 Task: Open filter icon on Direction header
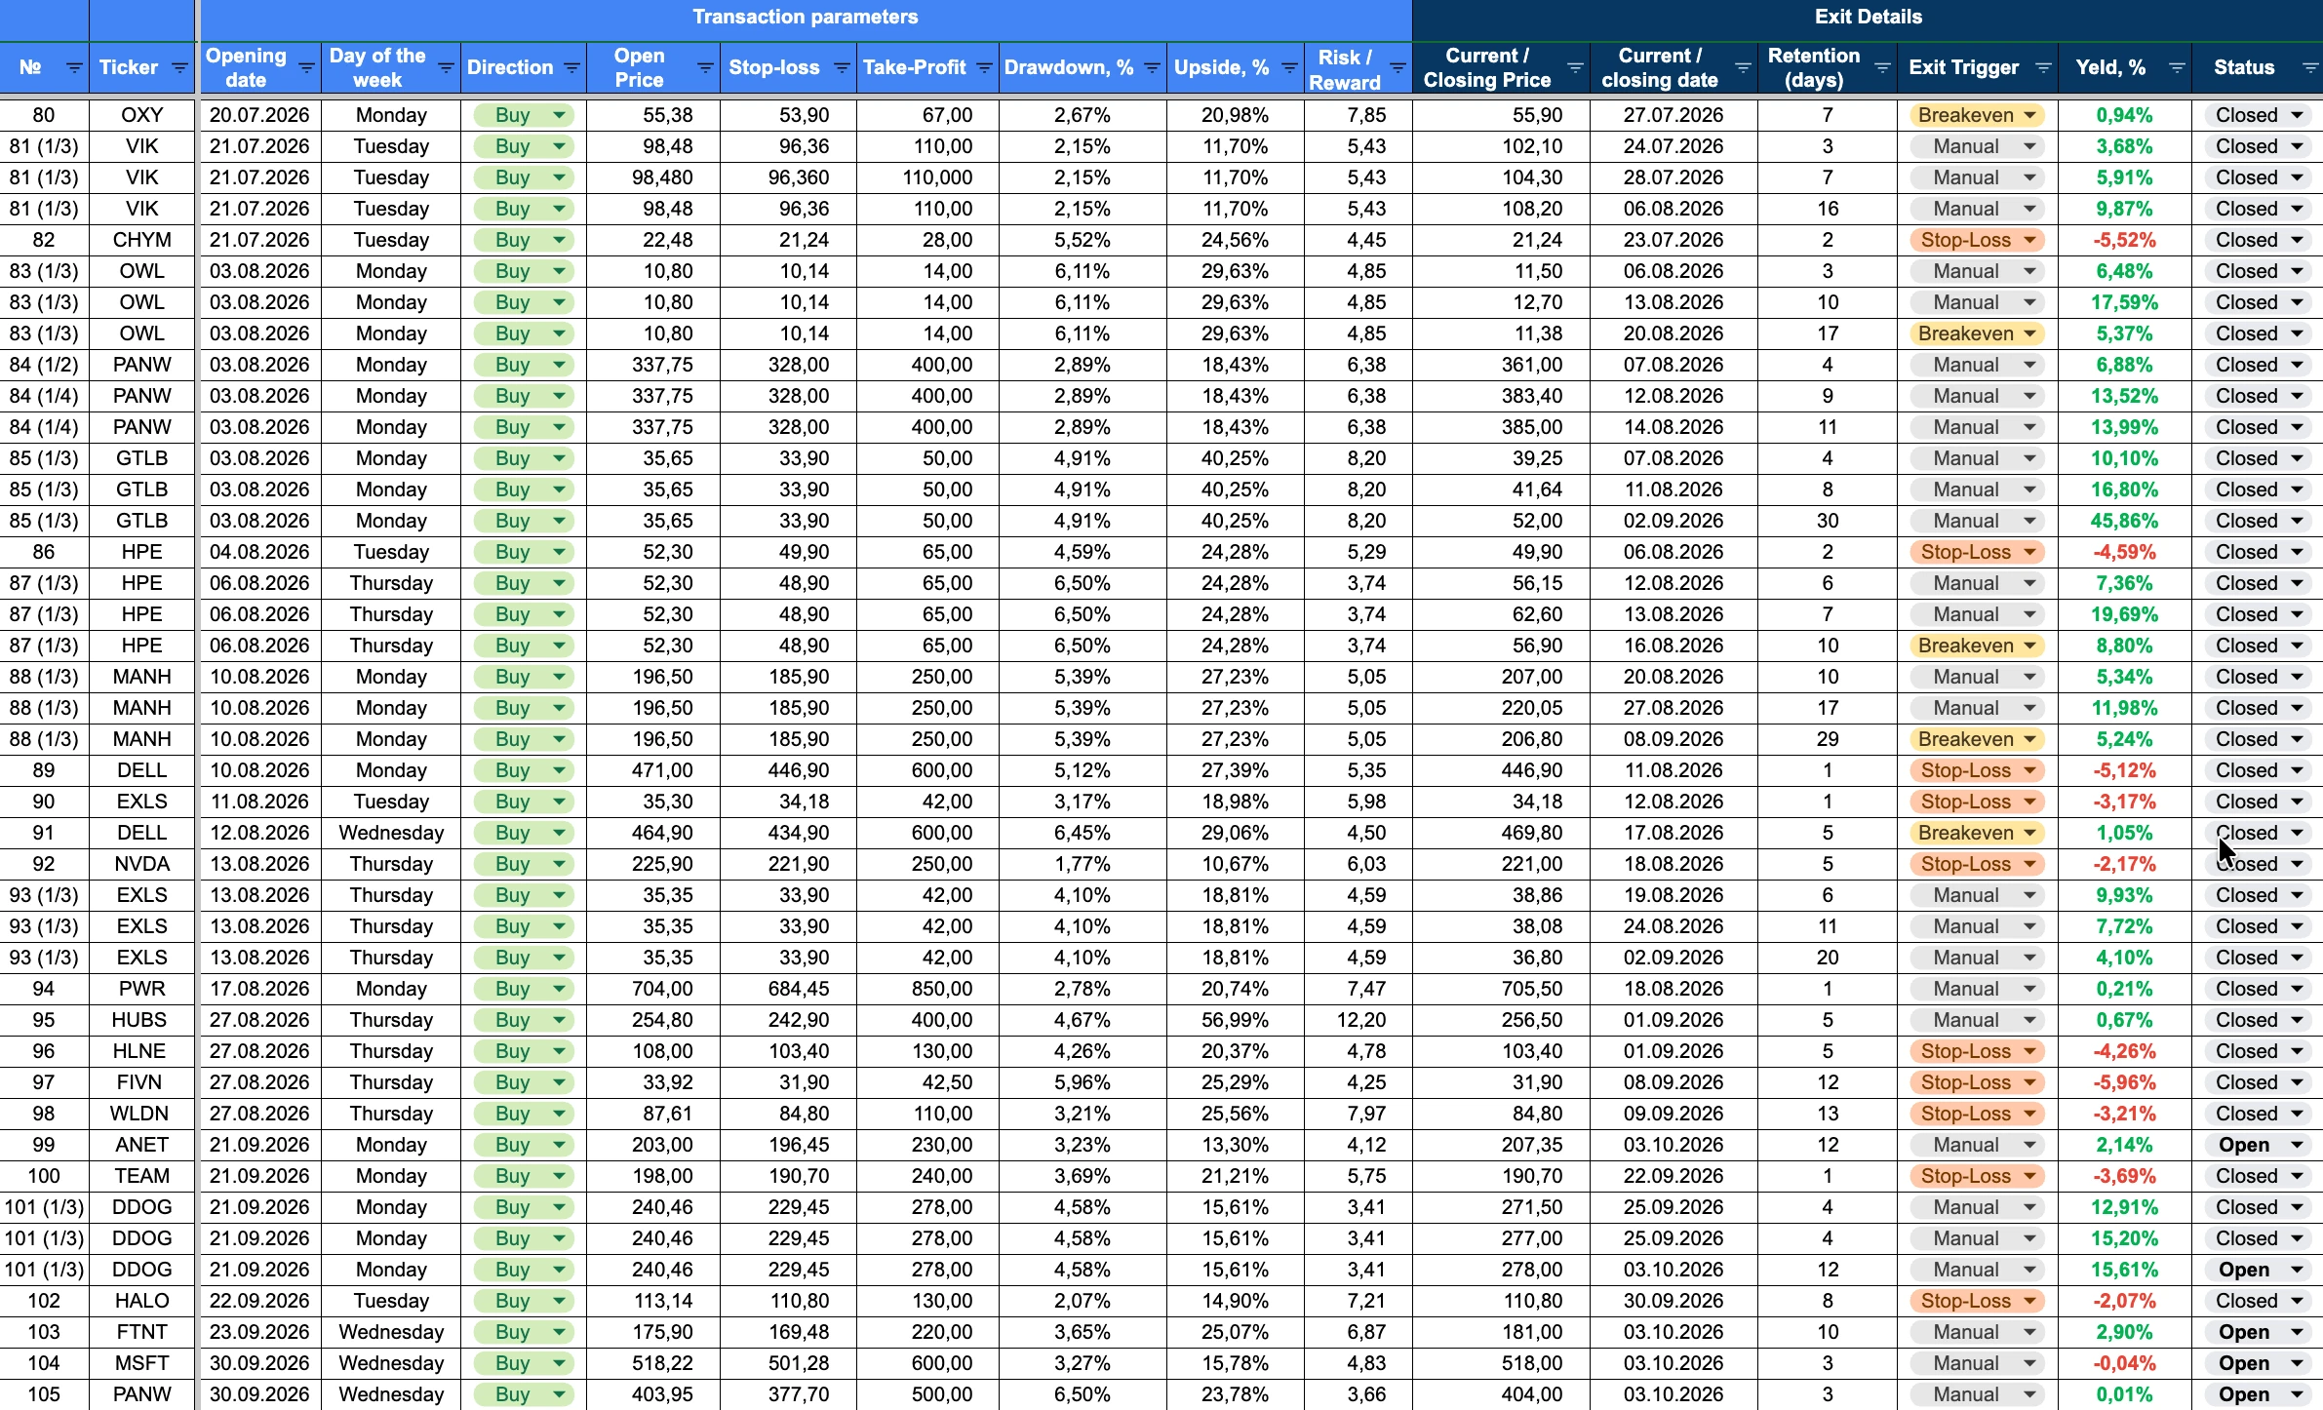(x=572, y=68)
